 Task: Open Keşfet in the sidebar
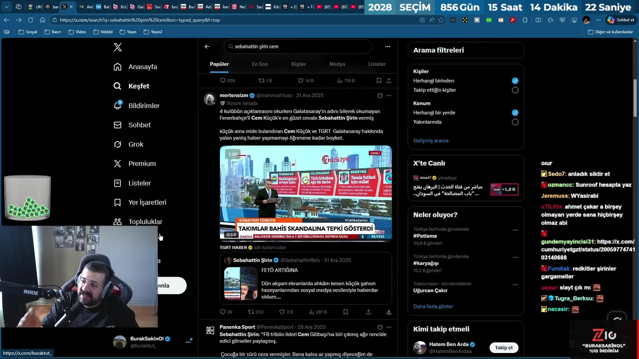click(x=131, y=86)
